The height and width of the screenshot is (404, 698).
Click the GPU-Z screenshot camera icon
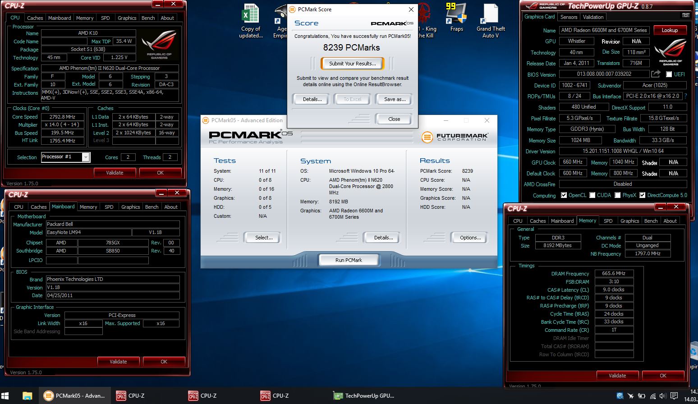(x=686, y=15)
